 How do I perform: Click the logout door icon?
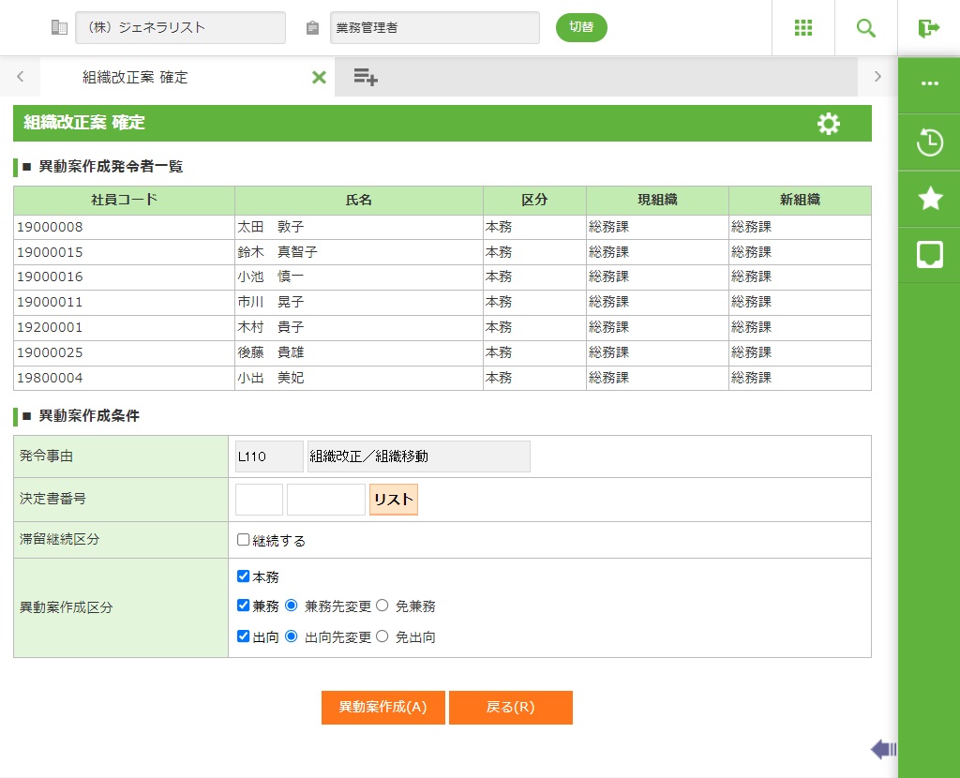[928, 28]
